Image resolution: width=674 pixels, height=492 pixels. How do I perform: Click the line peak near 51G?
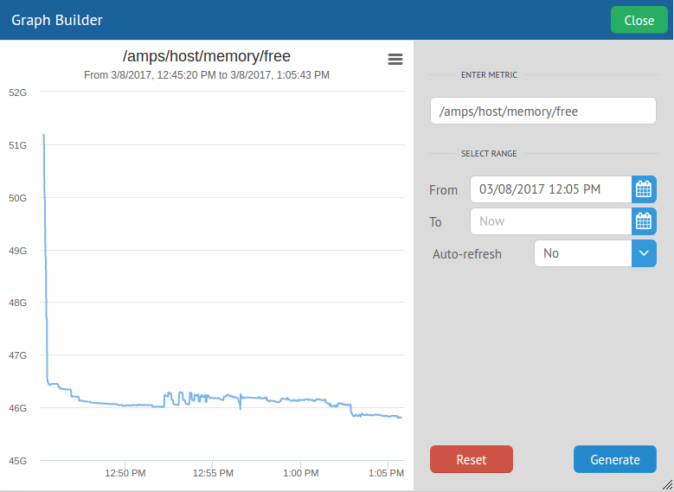tap(43, 136)
